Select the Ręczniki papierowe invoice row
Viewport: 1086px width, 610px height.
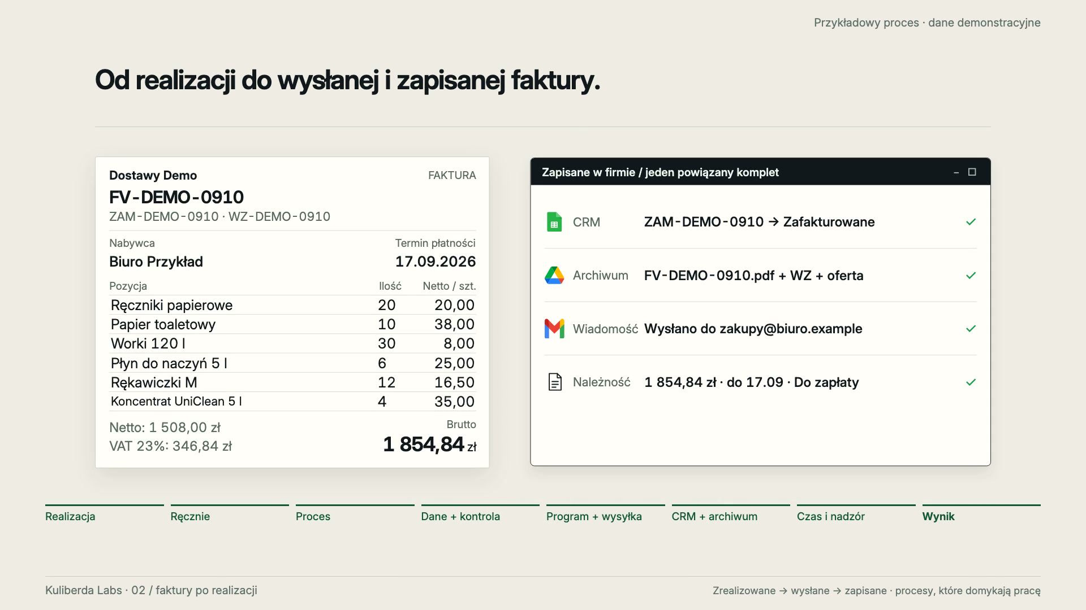[x=292, y=305]
